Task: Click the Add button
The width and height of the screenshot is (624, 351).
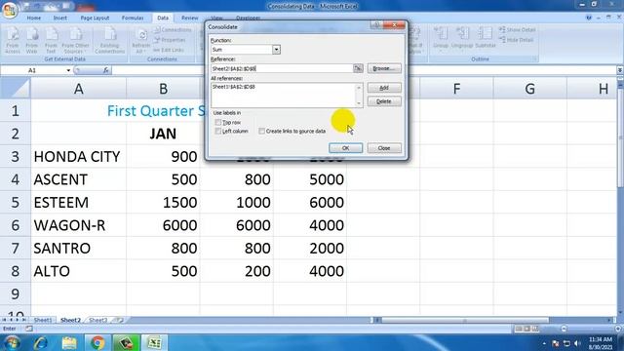Action: tap(384, 88)
